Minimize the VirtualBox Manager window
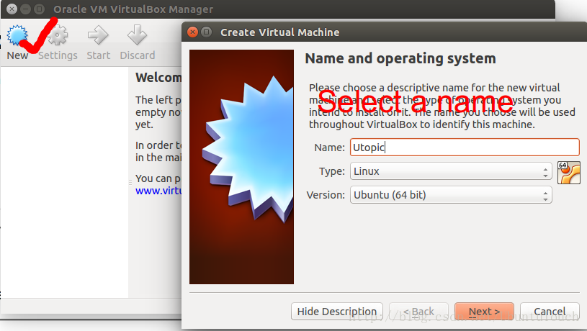Image resolution: width=587 pixels, height=331 pixels. click(x=25, y=9)
